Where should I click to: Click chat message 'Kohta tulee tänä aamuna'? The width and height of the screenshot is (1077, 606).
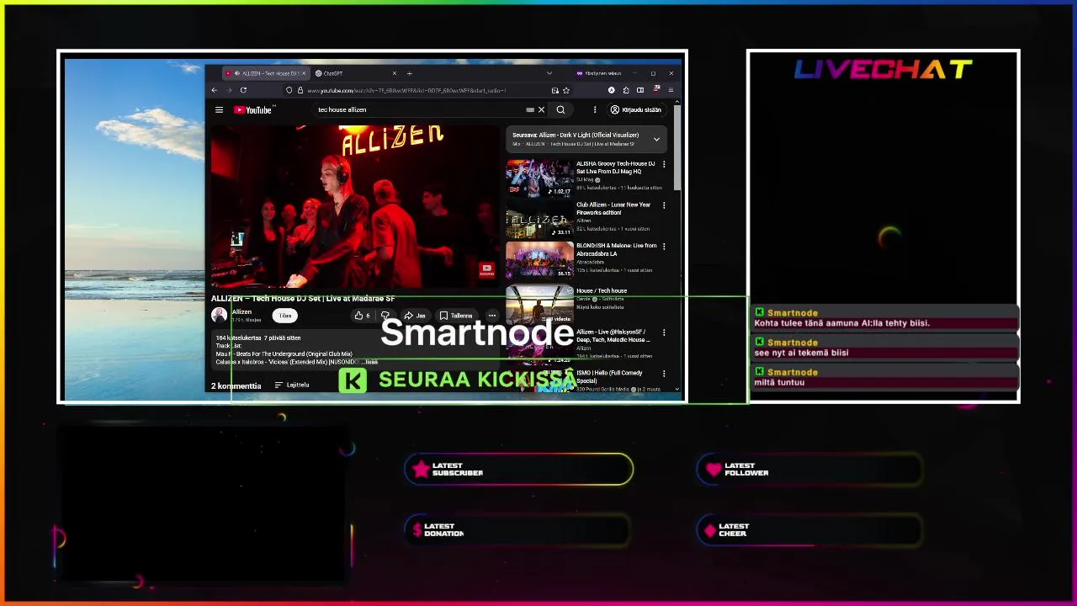click(842, 322)
